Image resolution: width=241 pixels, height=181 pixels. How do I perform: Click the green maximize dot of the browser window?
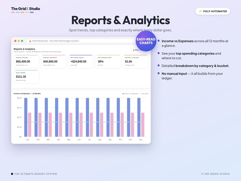tap(22, 41)
